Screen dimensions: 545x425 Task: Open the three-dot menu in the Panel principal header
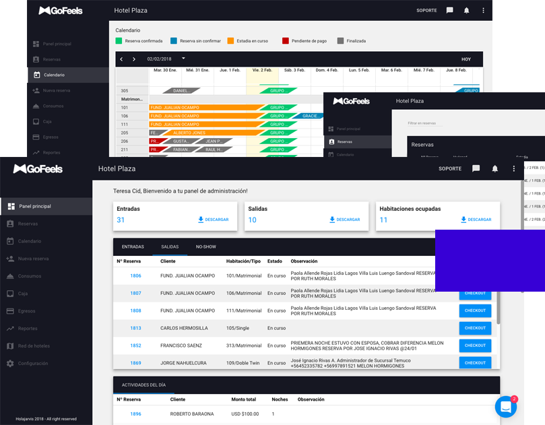(x=514, y=168)
